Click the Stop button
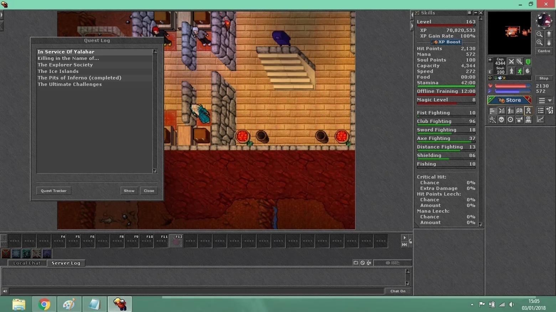 pyautogui.click(x=544, y=78)
